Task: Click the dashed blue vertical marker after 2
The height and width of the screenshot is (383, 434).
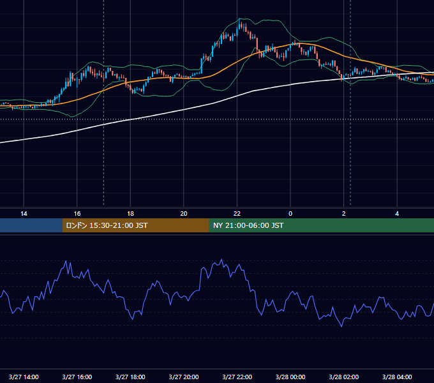Action: [x=350, y=102]
